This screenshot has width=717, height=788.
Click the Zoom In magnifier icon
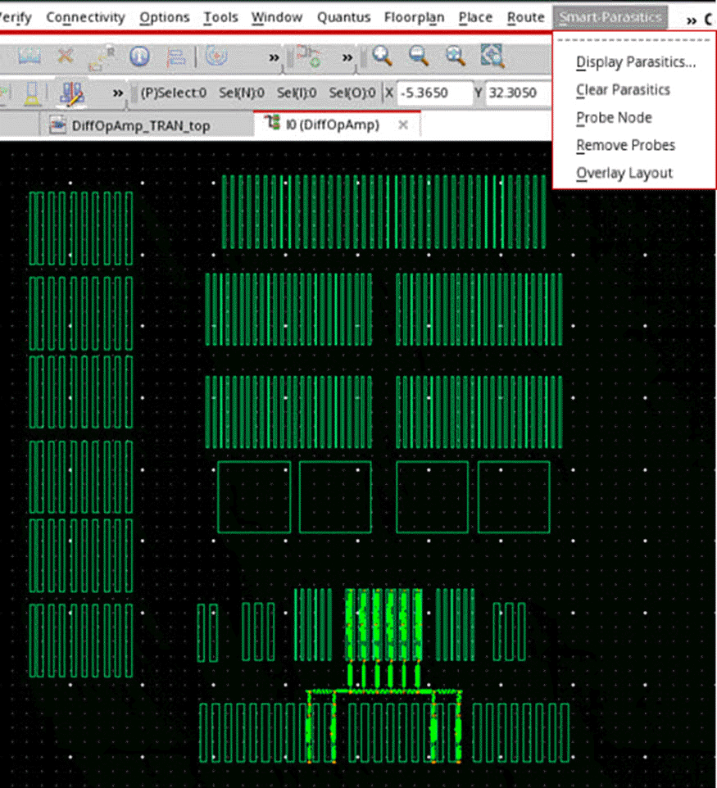[x=382, y=56]
